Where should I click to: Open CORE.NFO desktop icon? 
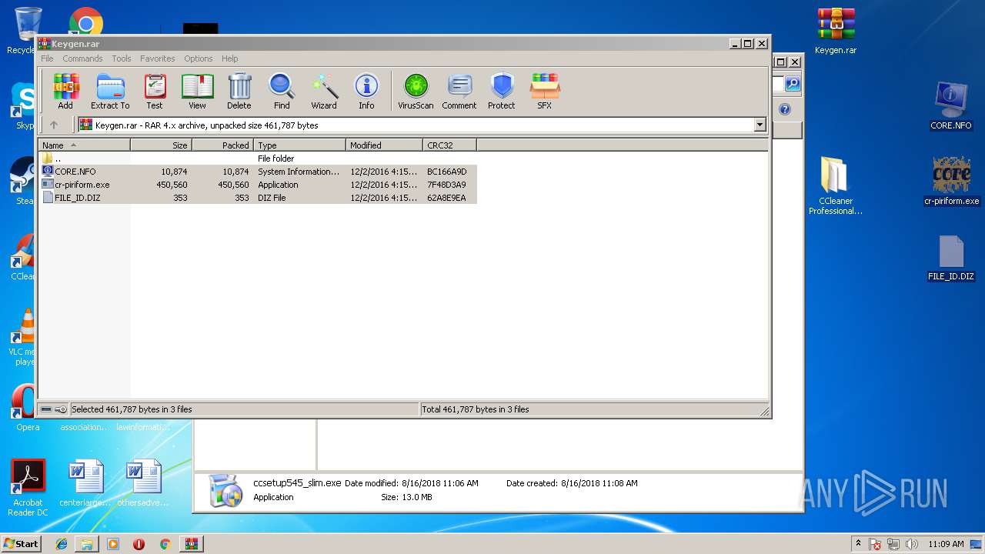(x=951, y=105)
